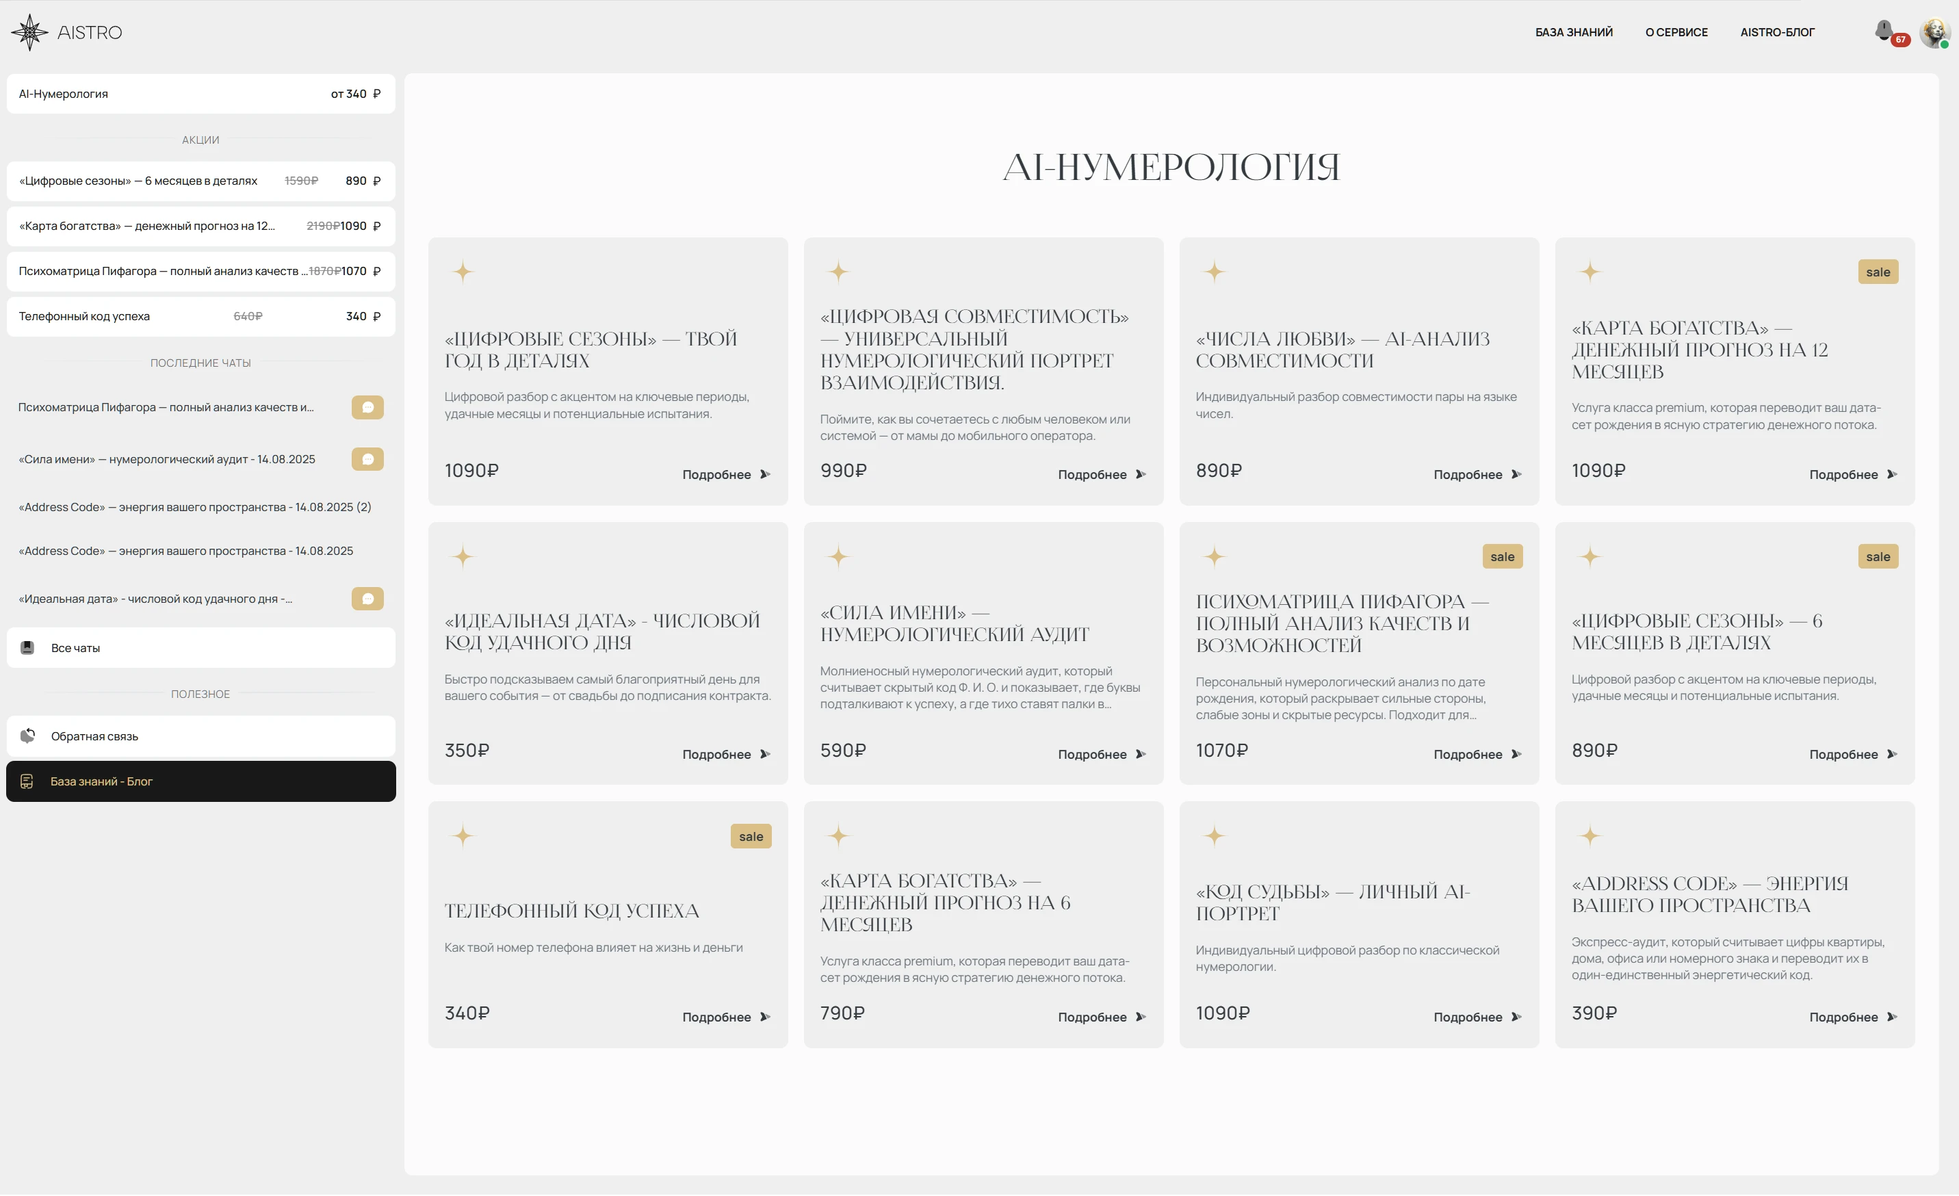Open AISTRO-БЛОГ in top navigation

pyautogui.click(x=1777, y=33)
